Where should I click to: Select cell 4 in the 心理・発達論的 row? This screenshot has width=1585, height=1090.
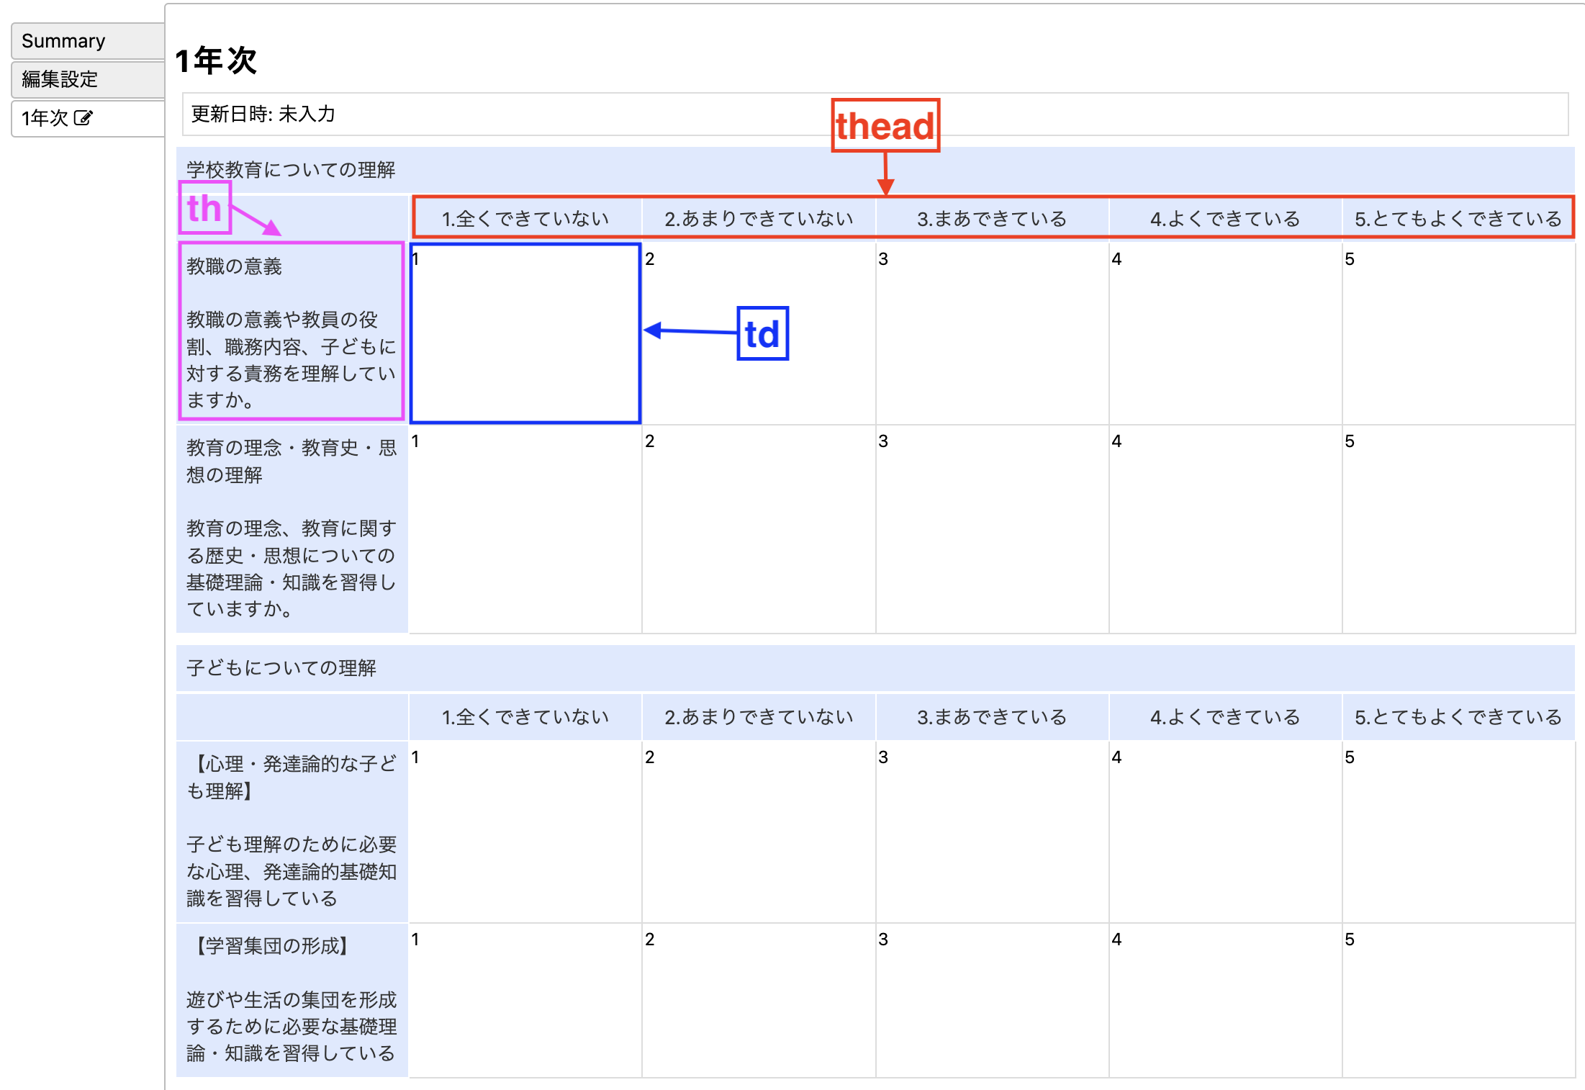[1225, 832]
